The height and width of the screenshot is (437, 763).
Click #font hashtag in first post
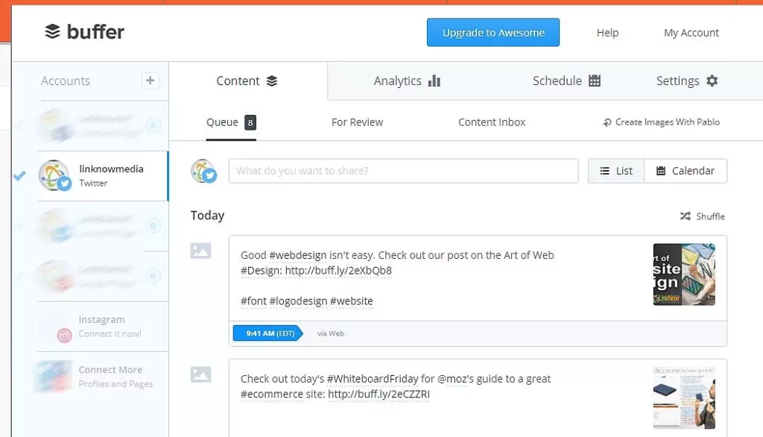coord(253,301)
